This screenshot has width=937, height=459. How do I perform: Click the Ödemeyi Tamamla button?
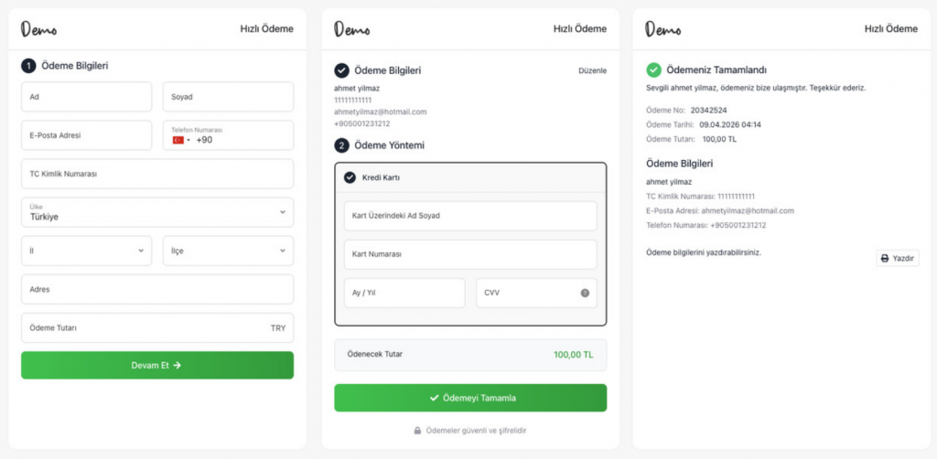(x=470, y=398)
